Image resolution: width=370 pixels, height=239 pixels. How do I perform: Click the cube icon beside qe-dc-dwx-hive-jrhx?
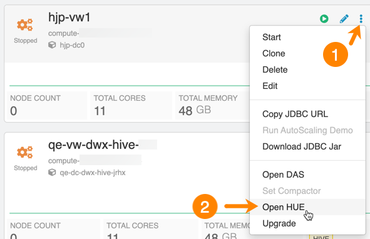52,173
